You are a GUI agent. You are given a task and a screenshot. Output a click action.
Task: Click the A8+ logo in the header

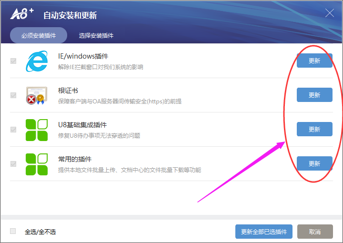[22, 14]
